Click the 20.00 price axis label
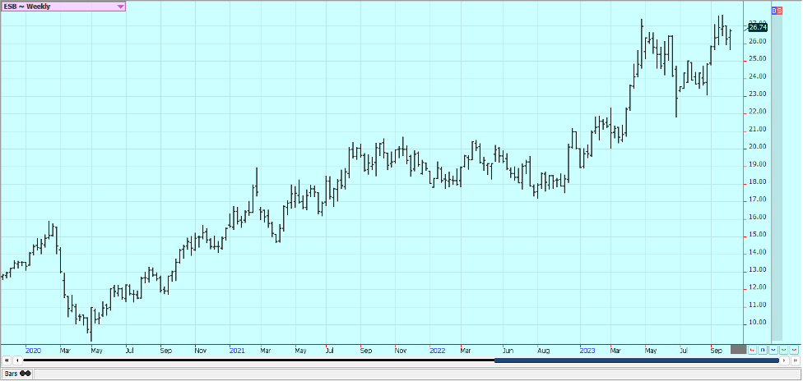803x381 pixels. [x=758, y=147]
